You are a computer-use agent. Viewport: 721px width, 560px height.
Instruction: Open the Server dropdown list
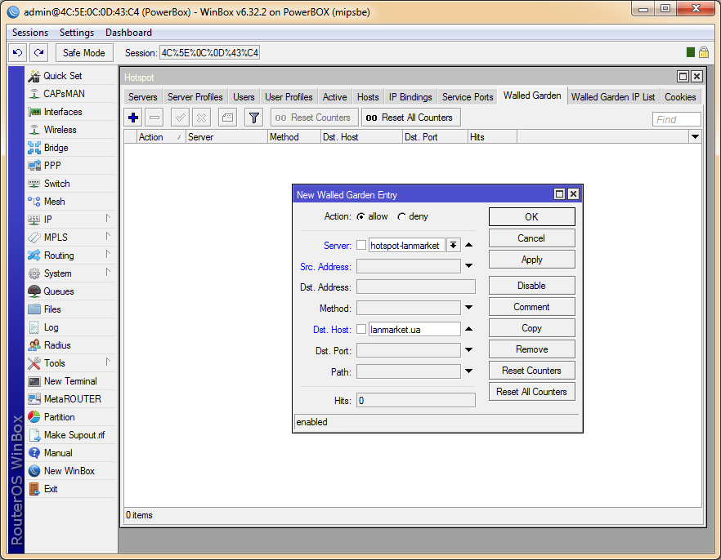tap(453, 245)
